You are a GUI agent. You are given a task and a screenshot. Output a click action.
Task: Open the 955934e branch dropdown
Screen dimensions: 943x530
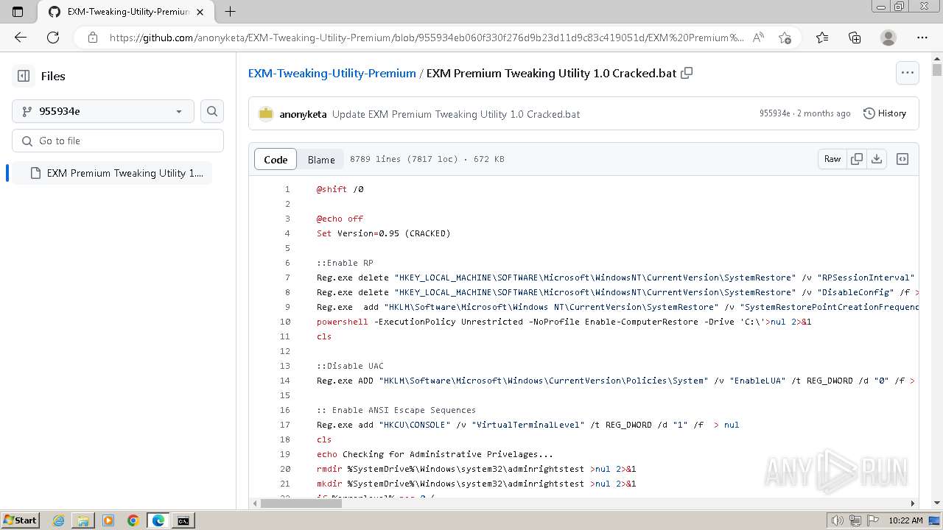(103, 111)
